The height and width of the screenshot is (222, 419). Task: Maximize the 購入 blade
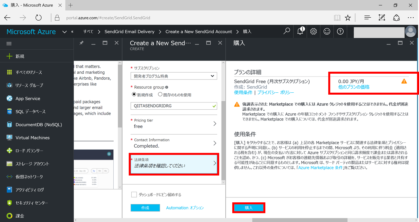pos(400,43)
